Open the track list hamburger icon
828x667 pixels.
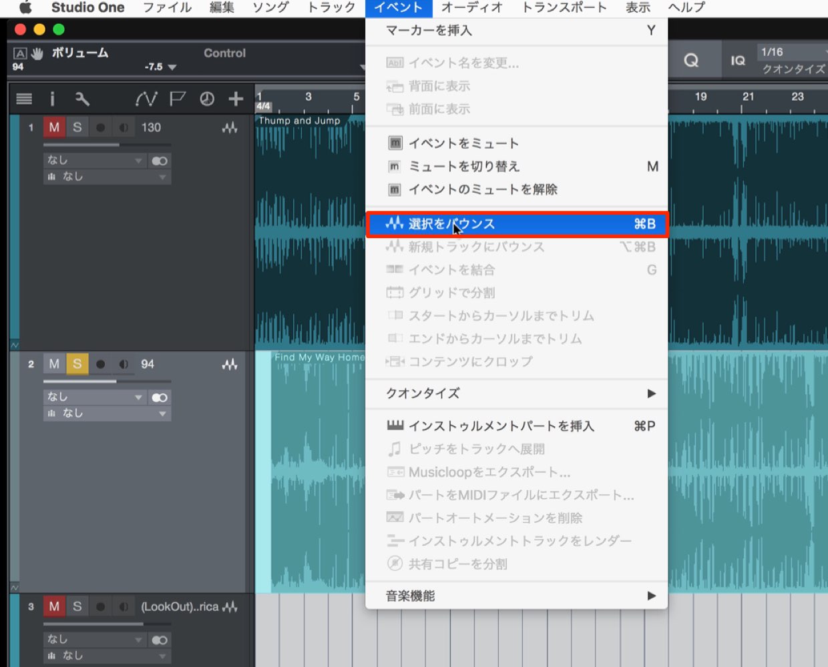pyautogui.click(x=24, y=99)
